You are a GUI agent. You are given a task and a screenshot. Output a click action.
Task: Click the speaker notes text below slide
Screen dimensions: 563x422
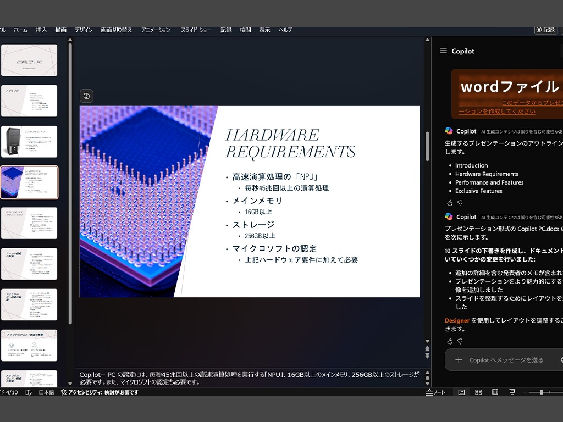[x=249, y=378]
